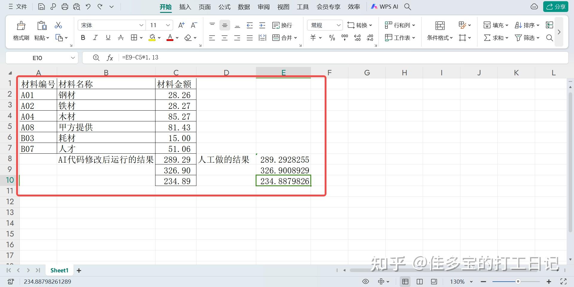This screenshot has width=574, height=287.
Task: Switch to the Formulas 公式 tab
Action: 224,7
